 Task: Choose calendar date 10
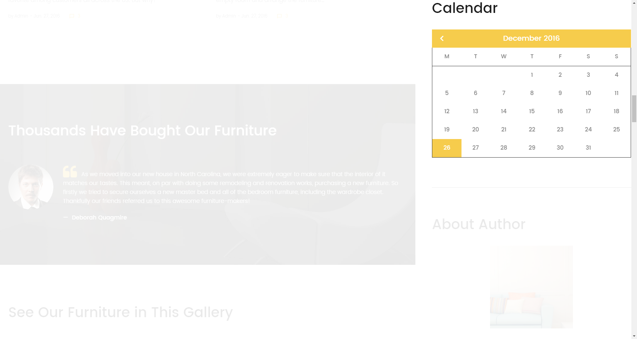tap(588, 93)
